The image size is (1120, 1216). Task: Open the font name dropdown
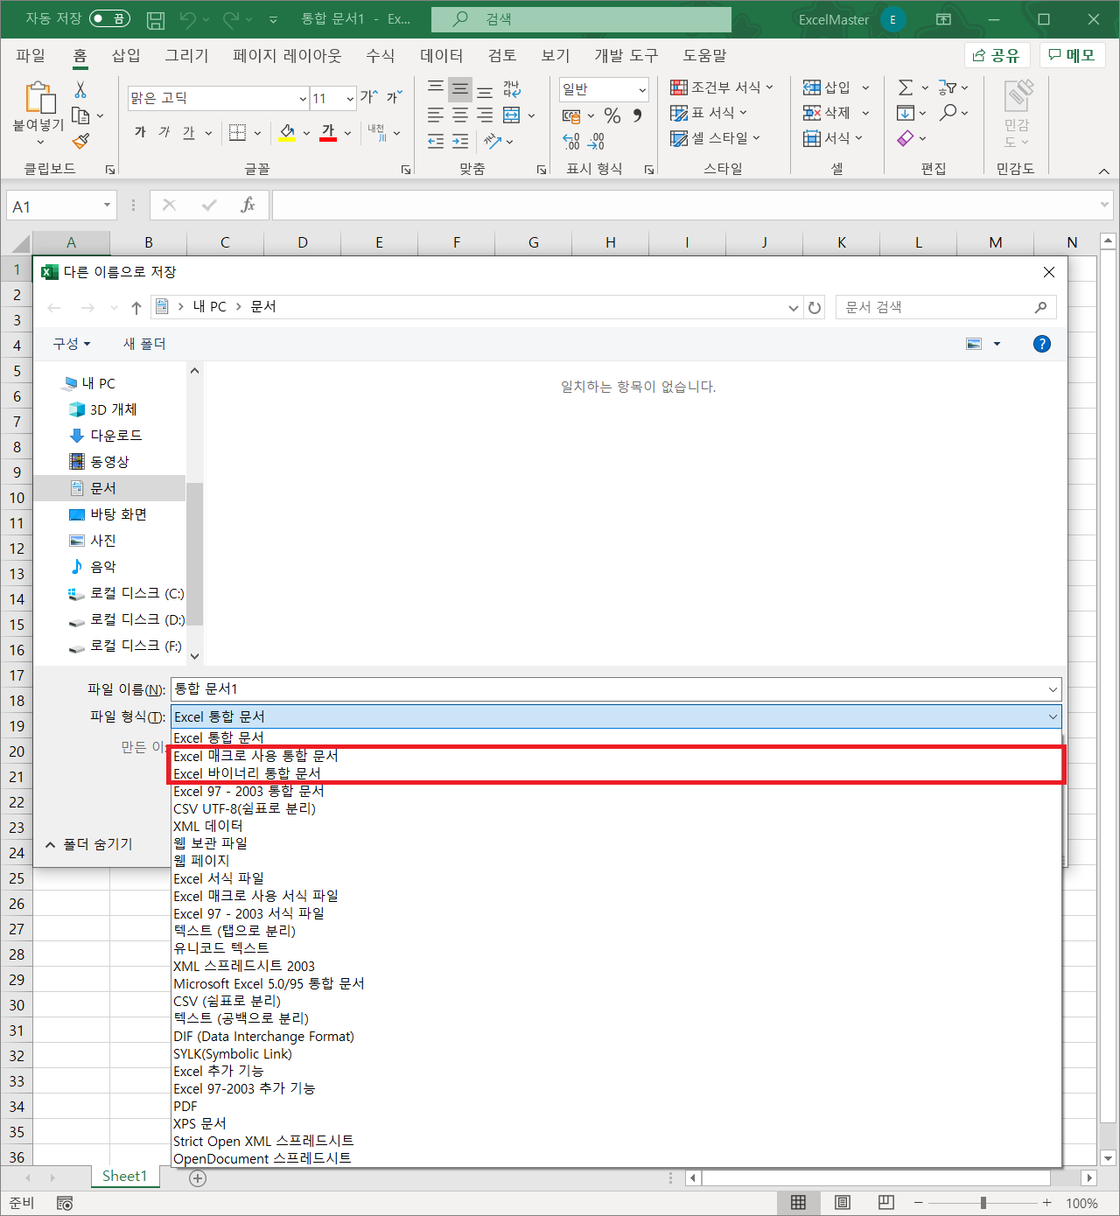[x=303, y=98]
